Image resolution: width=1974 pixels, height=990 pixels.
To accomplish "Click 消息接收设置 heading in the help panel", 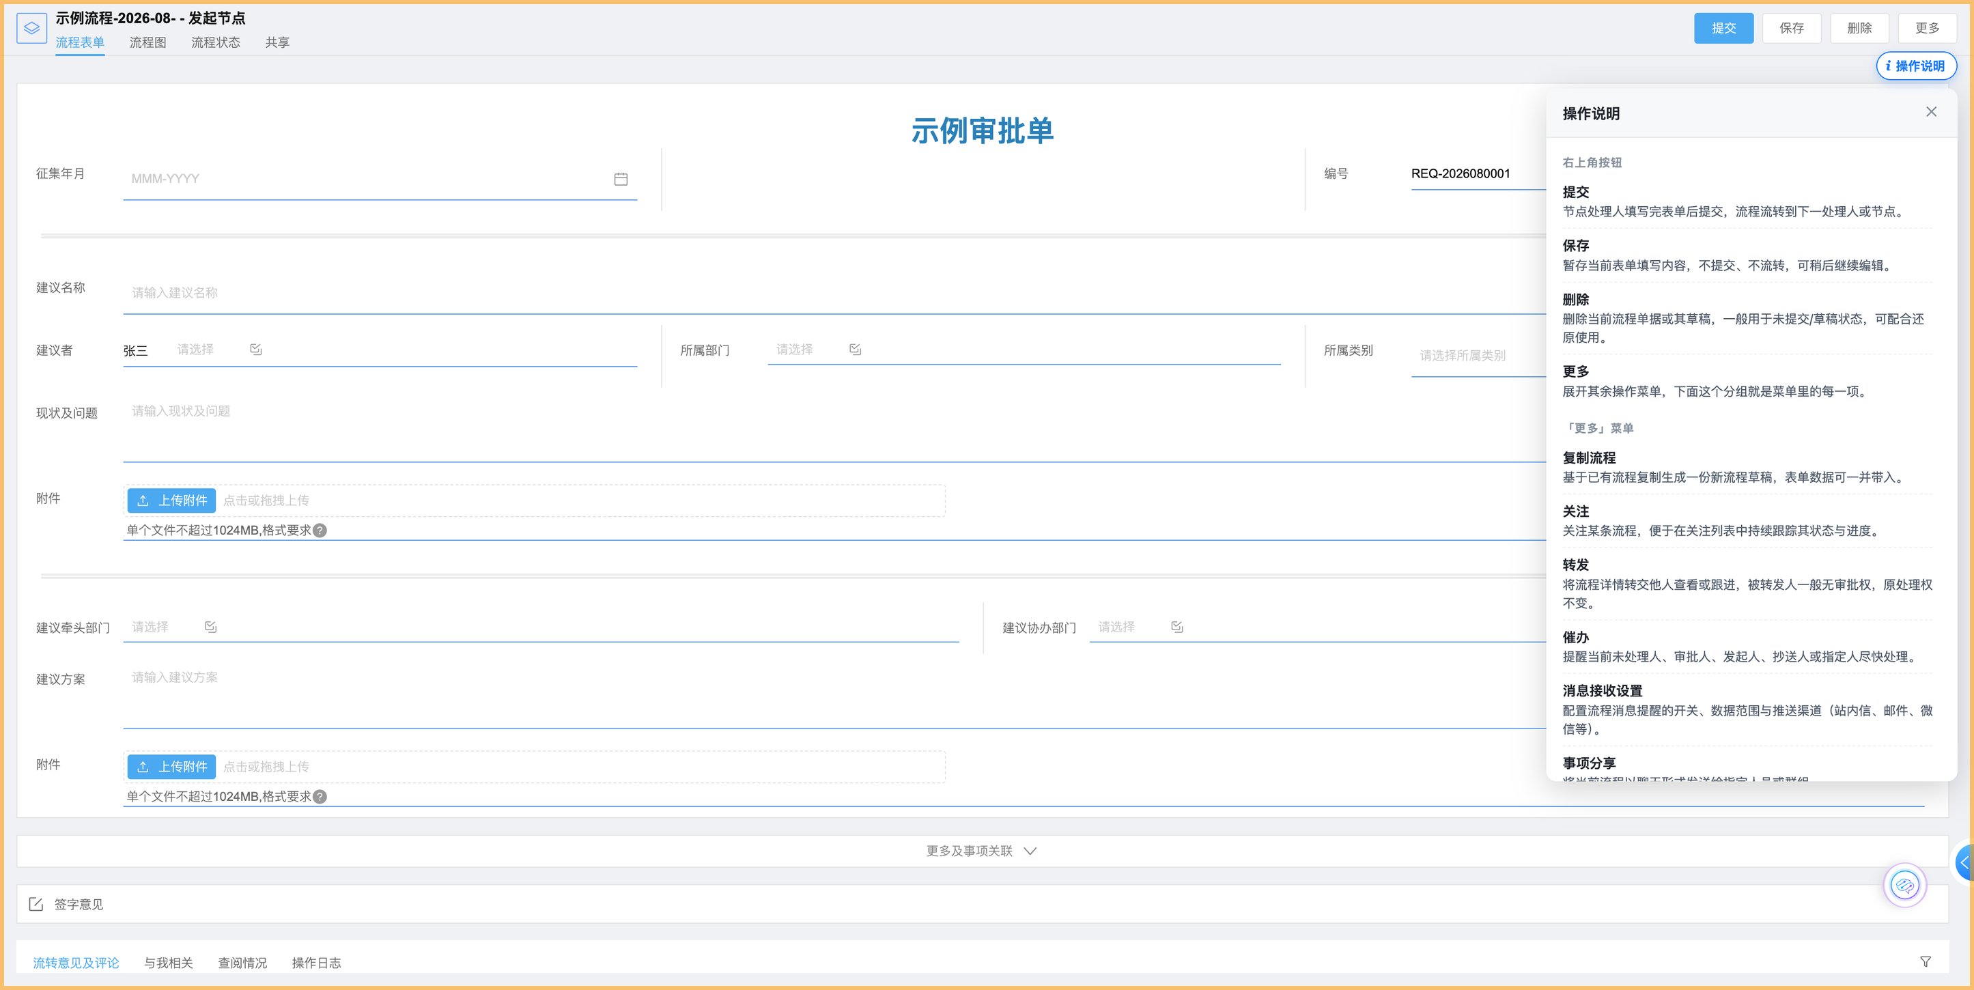I will pyautogui.click(x=1603, y=690).
